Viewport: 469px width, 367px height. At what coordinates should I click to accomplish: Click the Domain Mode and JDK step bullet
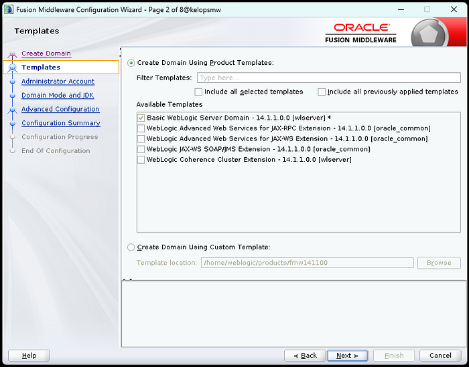12,96
